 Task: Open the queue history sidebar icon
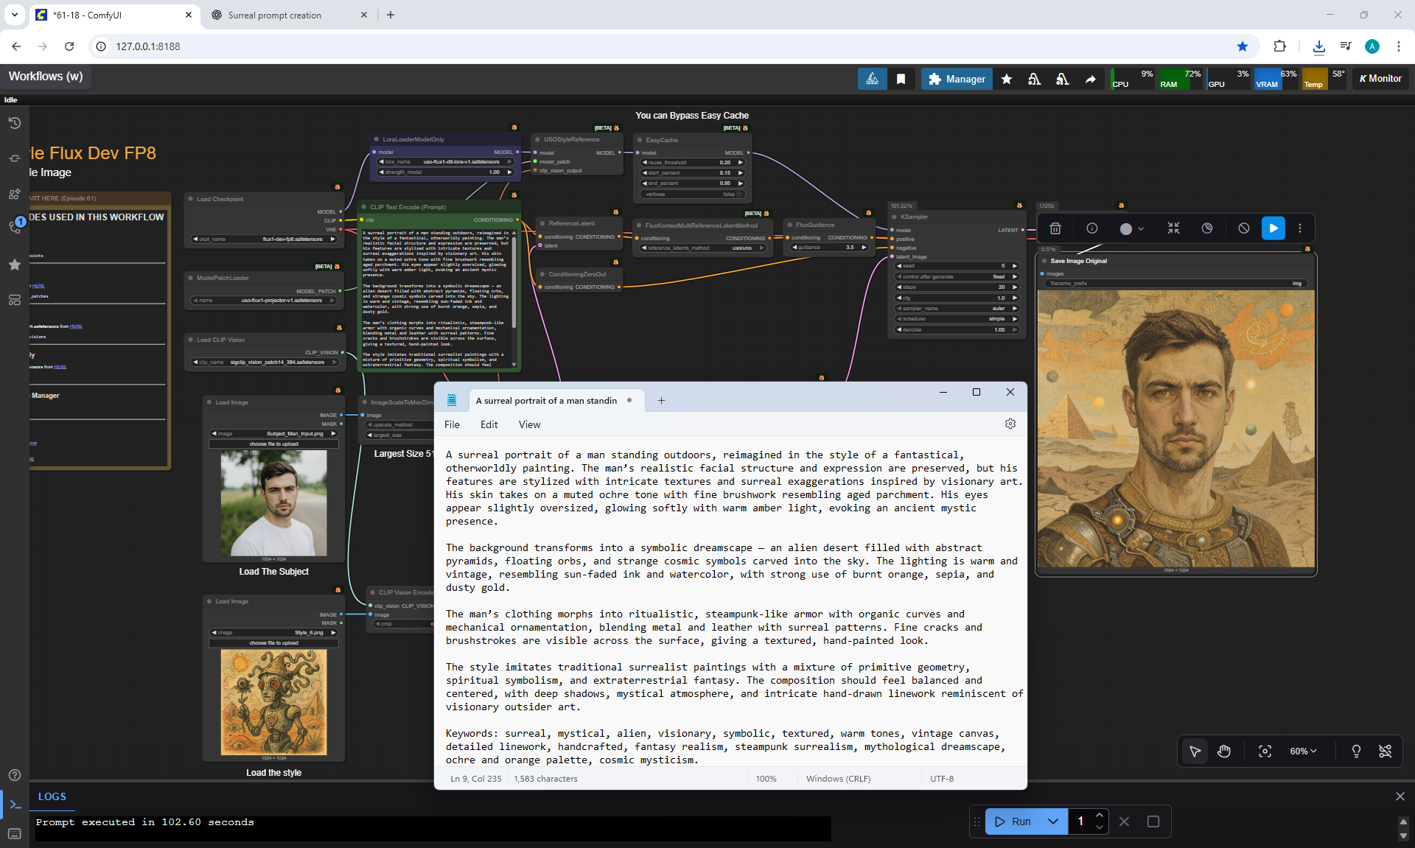click(14, 123)
